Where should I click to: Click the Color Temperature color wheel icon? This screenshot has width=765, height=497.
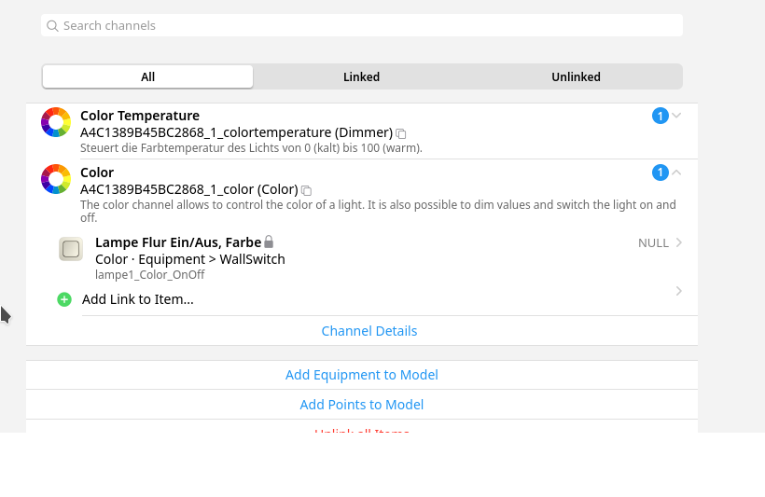point(56,122)
